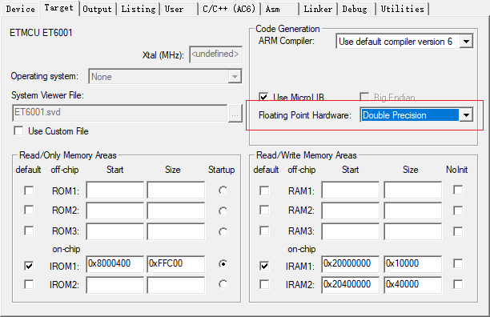490x317 pixels.
Task: Check the IRAM1 NoInit checkbox
Action: (x=458, y=263)
